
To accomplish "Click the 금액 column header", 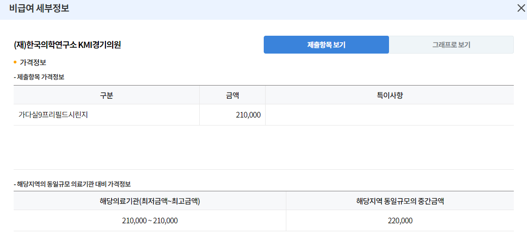I will click(232, 95).
